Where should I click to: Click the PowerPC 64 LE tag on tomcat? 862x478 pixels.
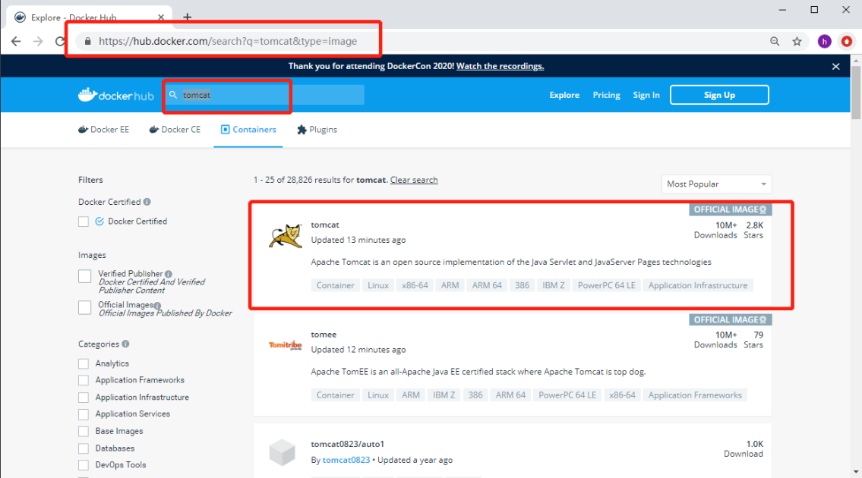(x=606, y=285)
